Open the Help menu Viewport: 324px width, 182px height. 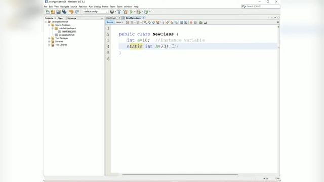[x=136, y=7]
